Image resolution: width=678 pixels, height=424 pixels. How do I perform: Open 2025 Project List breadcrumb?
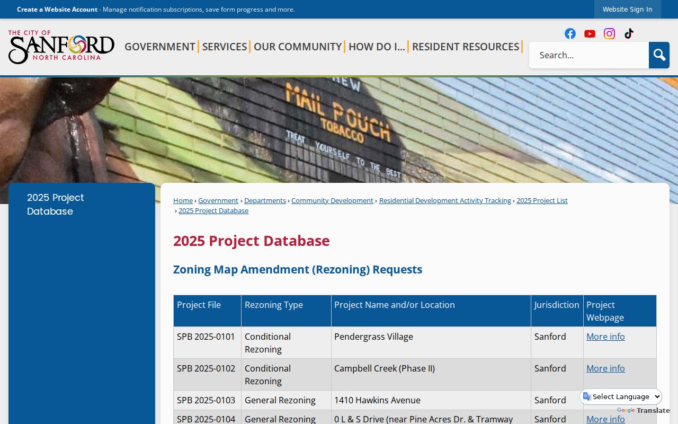point(542,200)
